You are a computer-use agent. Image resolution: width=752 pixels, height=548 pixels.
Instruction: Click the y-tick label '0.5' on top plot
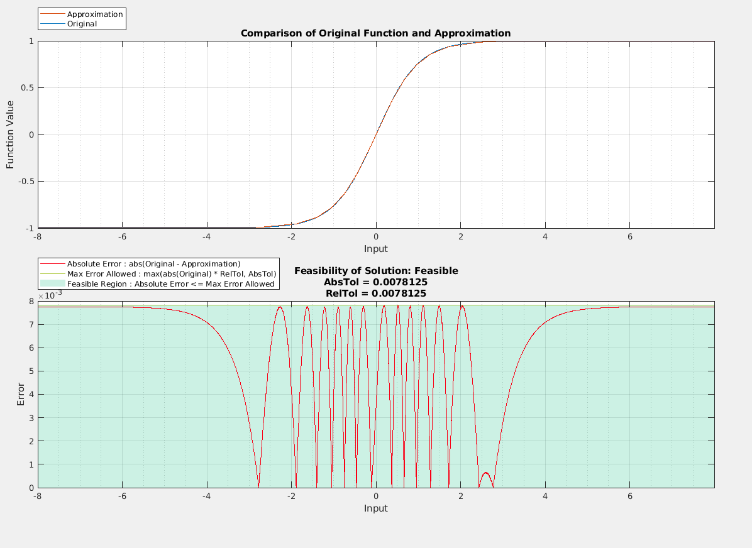click(x=28, y=88)
